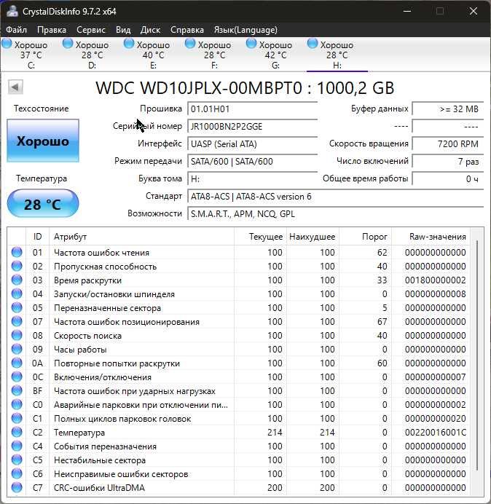Open the Вид menu
The height and width of the screenshot is (504, 491).
point(123,30)
